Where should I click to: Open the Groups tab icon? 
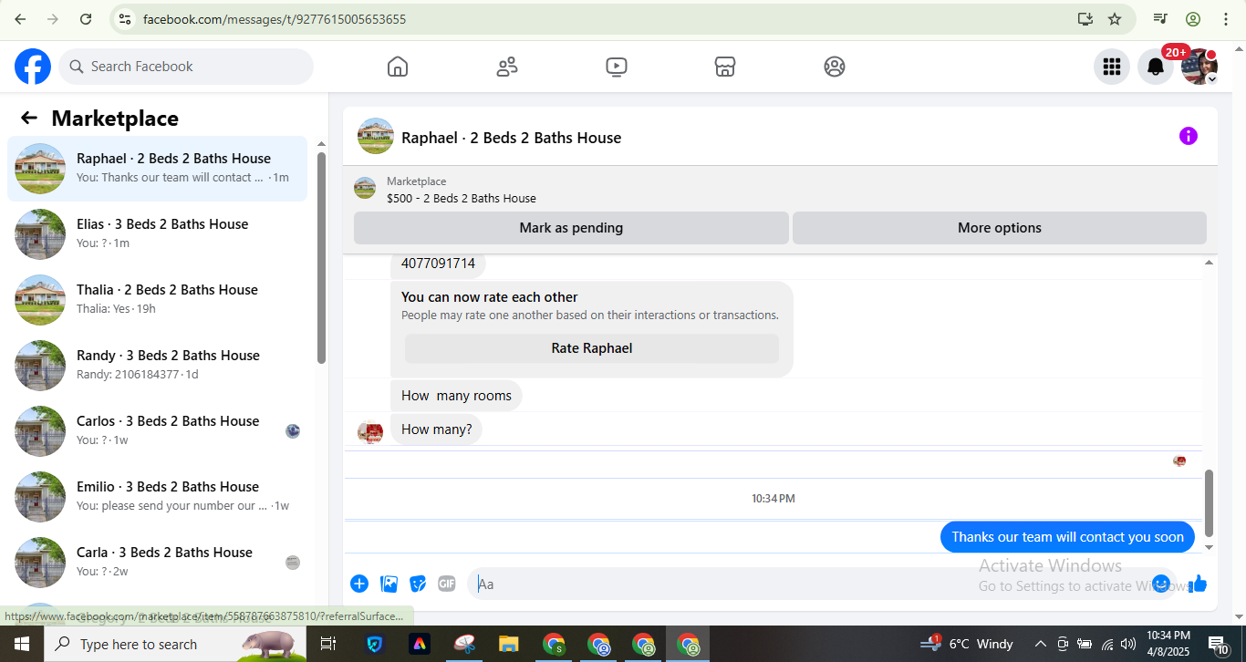pos(835,67)
